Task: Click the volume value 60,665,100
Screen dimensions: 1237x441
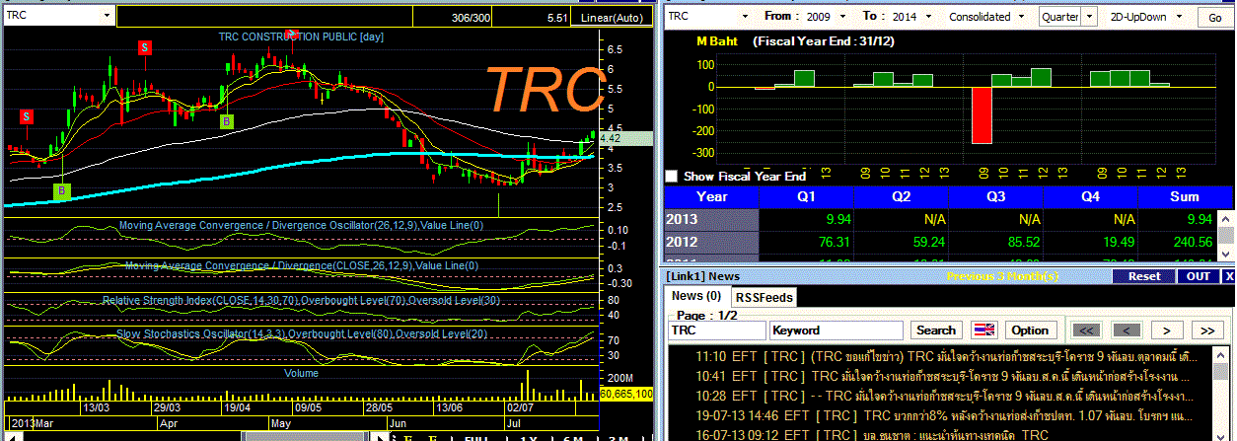Action: point(625,394)
